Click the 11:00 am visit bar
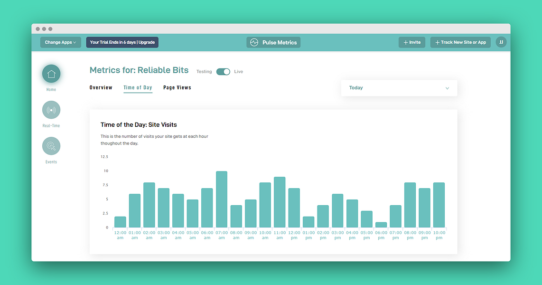 (x=279, y=201)
